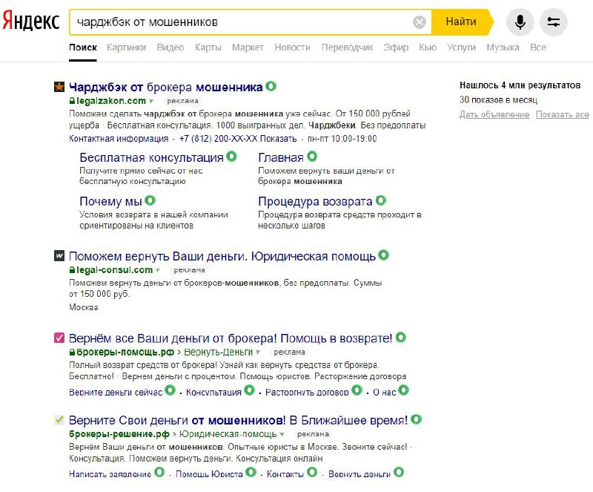Click green circle icon next to Главная
Screen dimensions: 593x492
coord(312,157)
